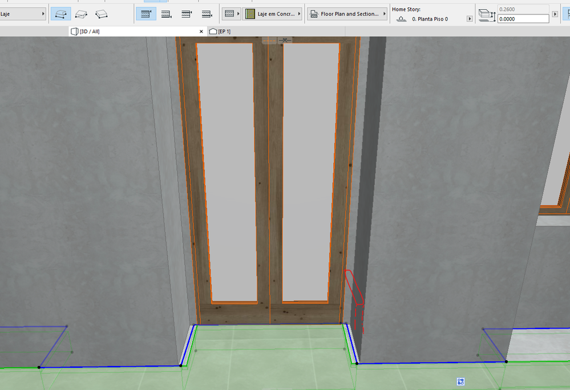570x390 pixels.
Task: Select the rotated rectangle slab geometry method
Action: (x=102, y=14)
